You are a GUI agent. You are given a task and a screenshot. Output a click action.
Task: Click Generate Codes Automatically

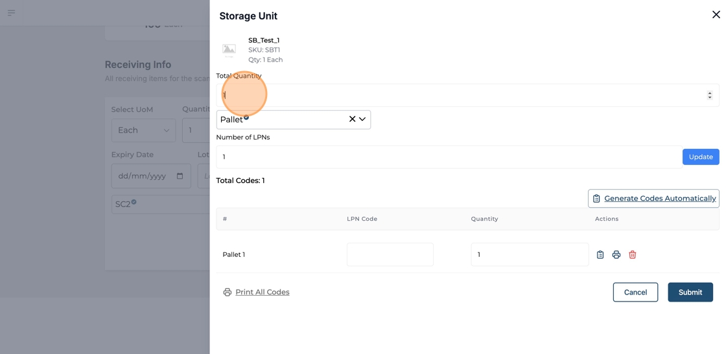click(653, 199)
